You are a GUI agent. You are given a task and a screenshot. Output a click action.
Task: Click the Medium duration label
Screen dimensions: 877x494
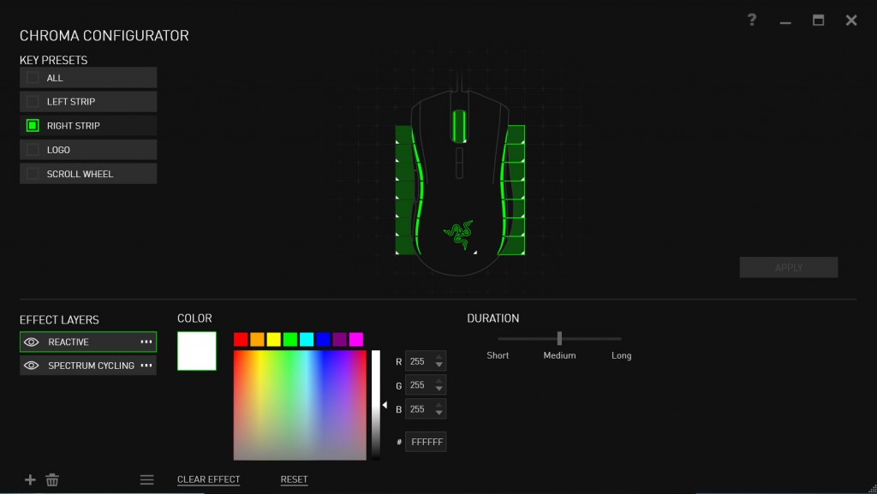pyautogui.click(x=559, y=355)
